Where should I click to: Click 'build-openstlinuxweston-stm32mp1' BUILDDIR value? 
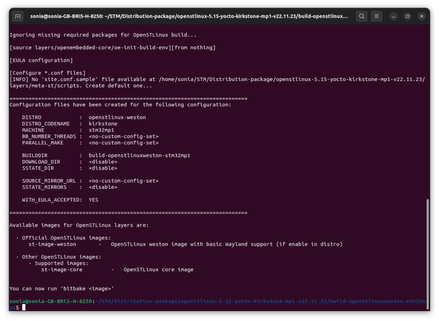coord(139,155)
